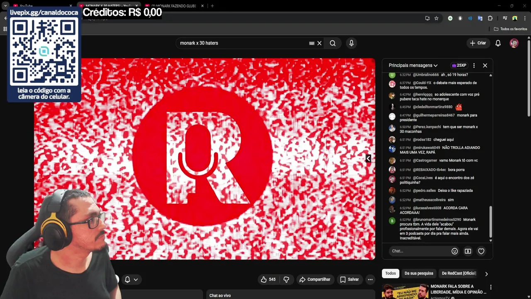Open the MONARK FALA SOBRE A LIBERDADE thumbnail

click(405, 292)
